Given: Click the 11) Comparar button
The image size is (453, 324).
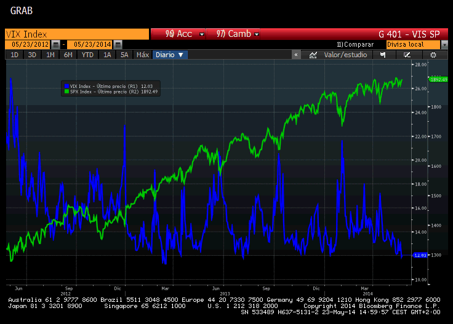Looking at the screenshot, I should point(355,44).
